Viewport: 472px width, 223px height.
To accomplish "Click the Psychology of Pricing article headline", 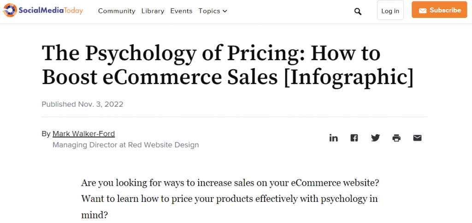I will (228, 66).
